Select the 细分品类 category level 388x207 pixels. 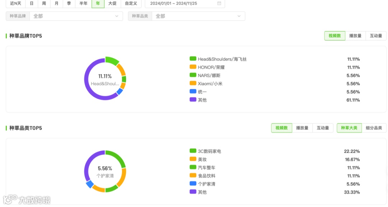click(x=374, y=128)
